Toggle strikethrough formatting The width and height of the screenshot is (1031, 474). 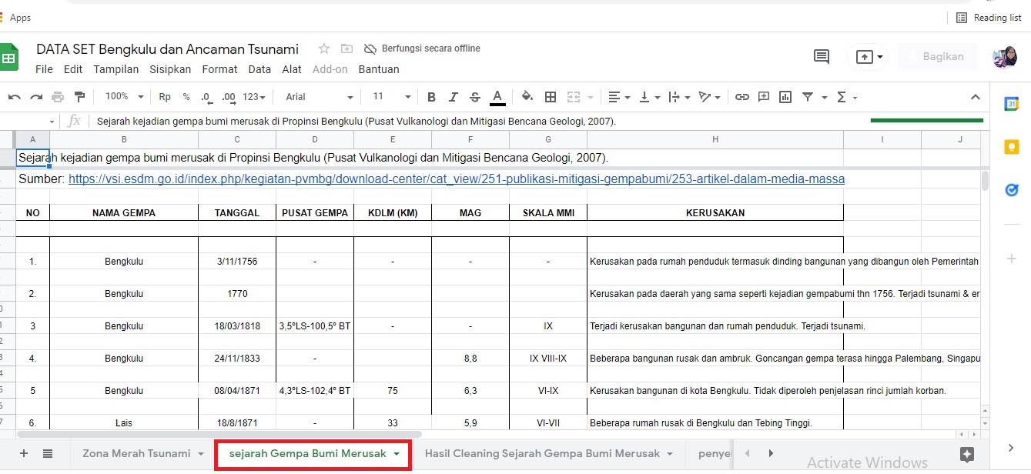click(474, 97)
